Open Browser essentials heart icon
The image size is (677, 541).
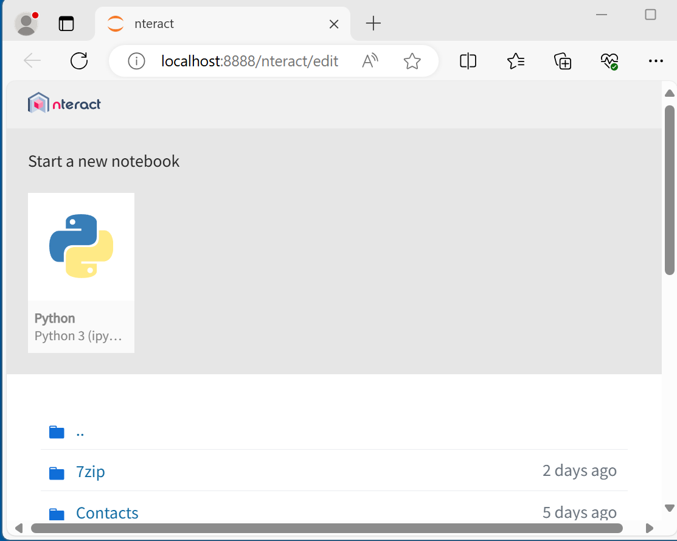[609, 61]
